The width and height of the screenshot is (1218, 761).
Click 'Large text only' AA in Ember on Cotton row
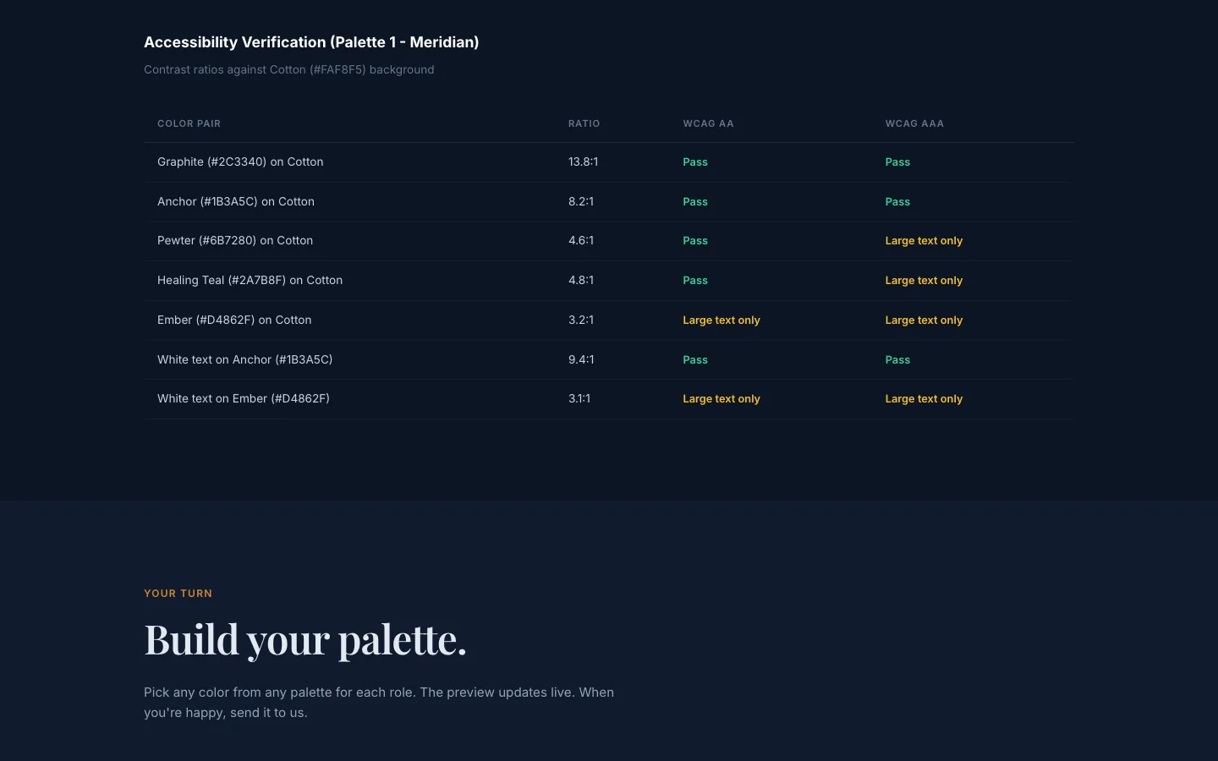point(721,320)
